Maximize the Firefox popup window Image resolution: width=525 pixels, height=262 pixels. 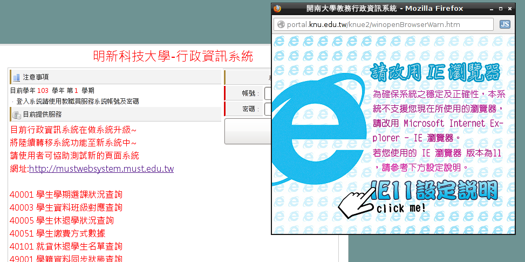pos(501,9)
